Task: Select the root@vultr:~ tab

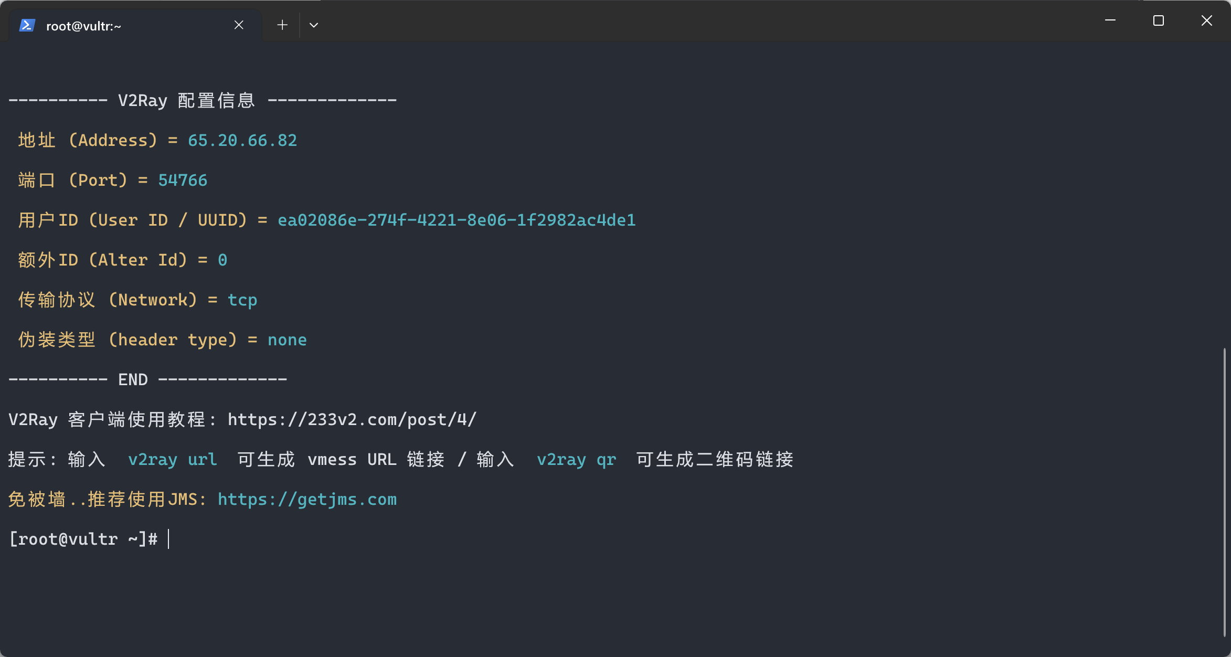Action: 94,25
